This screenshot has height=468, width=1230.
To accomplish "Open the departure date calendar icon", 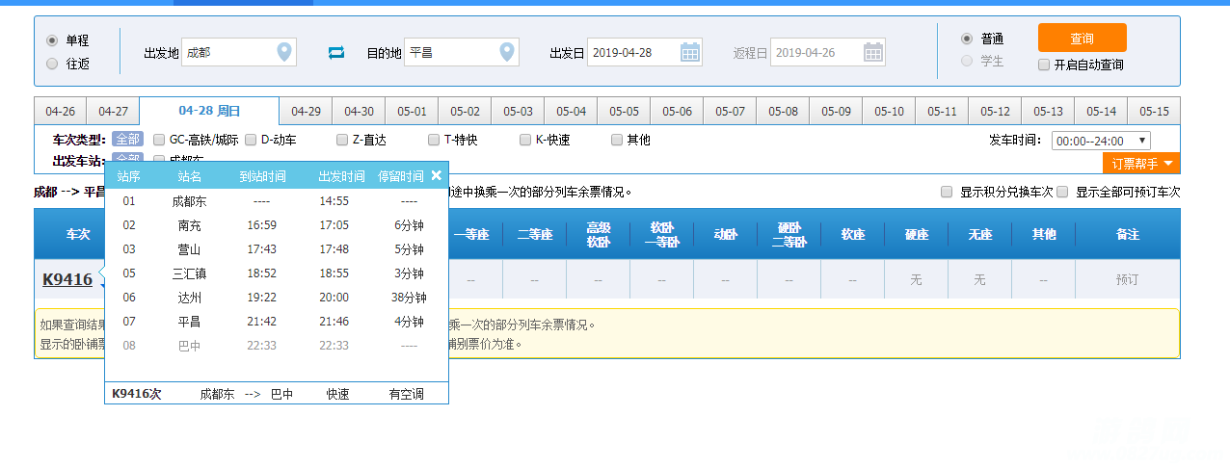I will click(690, 52).
